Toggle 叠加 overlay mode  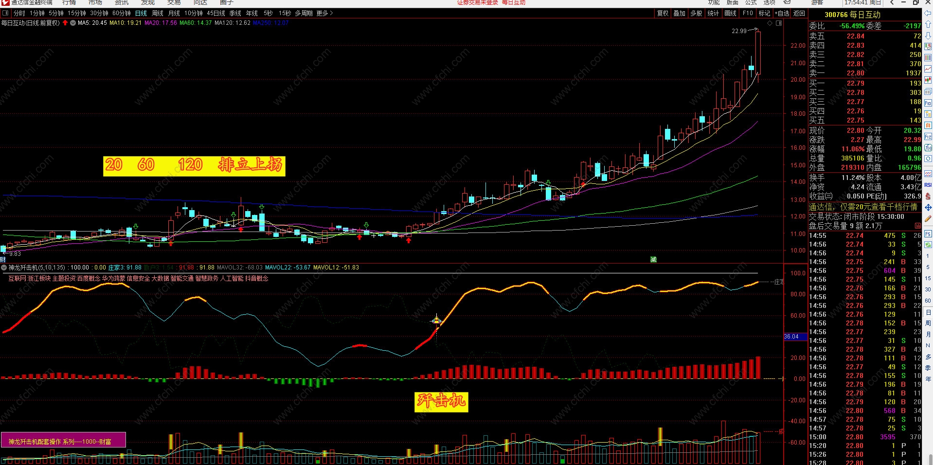pos(680,13)
